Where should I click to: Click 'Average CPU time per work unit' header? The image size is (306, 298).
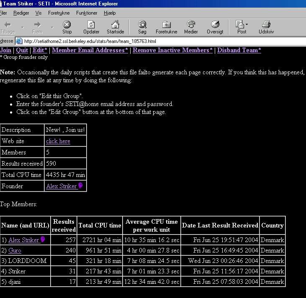pyautogui.click(x=152, y=225)
